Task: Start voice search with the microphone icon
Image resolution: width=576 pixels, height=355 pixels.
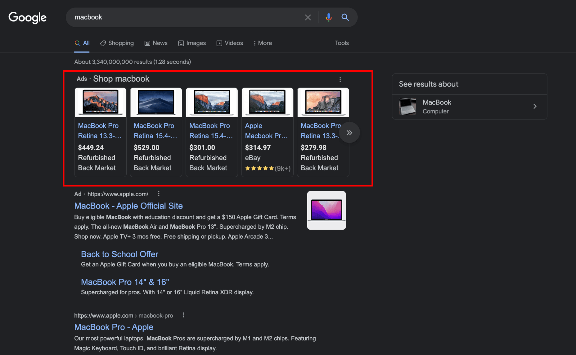Action: tap(328, 17)
